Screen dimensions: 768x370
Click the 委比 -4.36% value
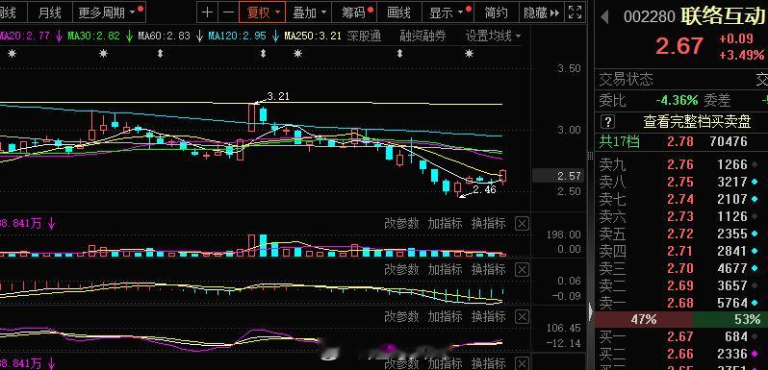(x=677, y=101)
